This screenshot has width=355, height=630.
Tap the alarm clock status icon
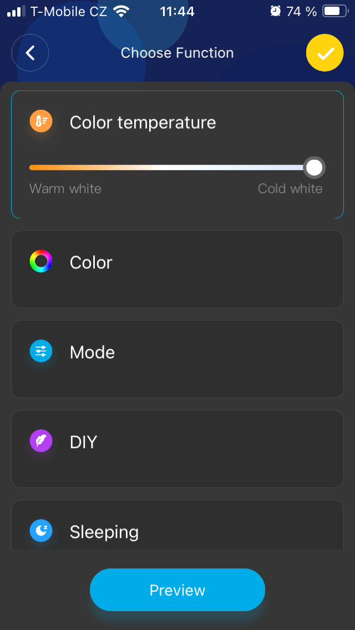[x=275, y=11]
